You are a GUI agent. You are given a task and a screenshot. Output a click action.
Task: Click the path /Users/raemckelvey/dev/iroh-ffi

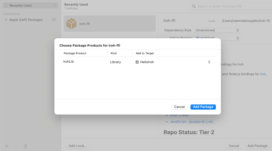pos(246,21)
